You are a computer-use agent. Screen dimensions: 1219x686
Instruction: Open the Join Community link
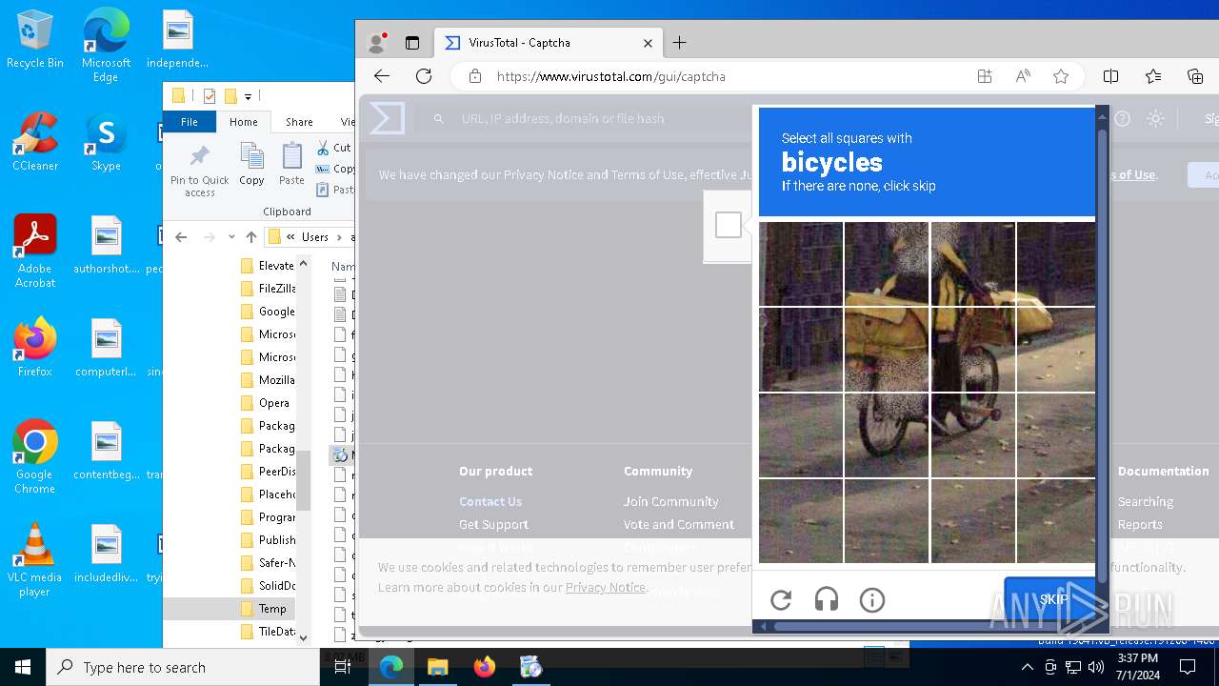[671, 501]
